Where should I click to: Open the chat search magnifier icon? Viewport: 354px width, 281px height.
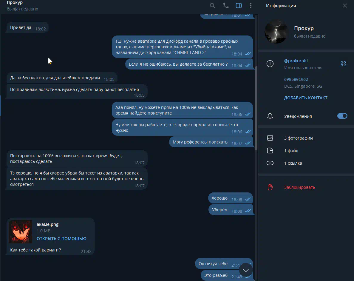(x=212, y=6)
